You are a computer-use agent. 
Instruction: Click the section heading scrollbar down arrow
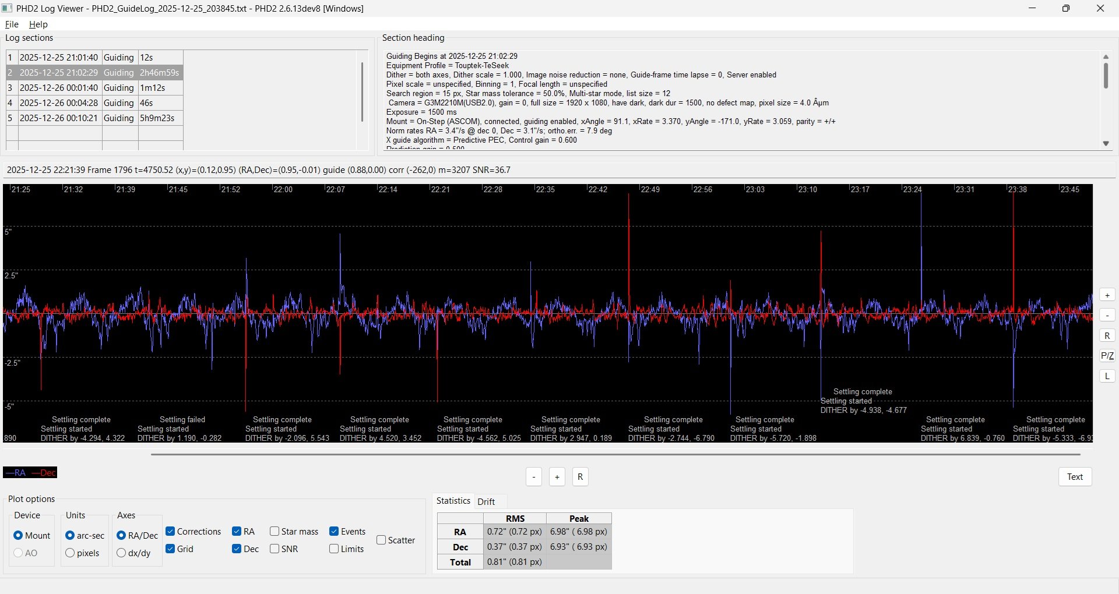click(1106, 143)
